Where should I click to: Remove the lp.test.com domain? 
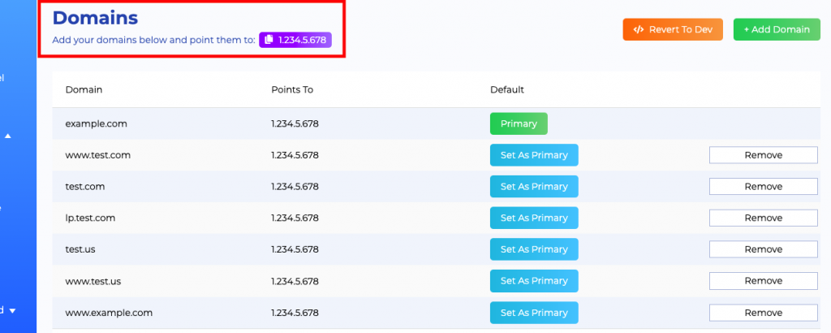pyautogui.click(x=763, y=218)
